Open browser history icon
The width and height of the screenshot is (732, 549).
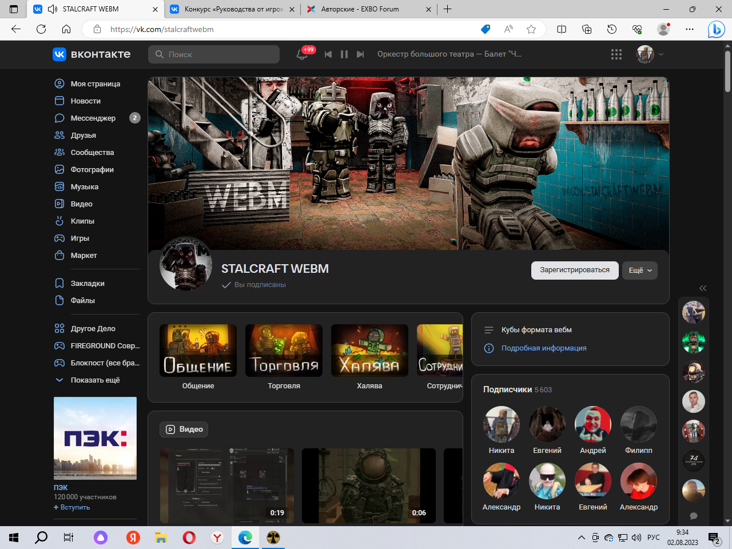point(612,29)
